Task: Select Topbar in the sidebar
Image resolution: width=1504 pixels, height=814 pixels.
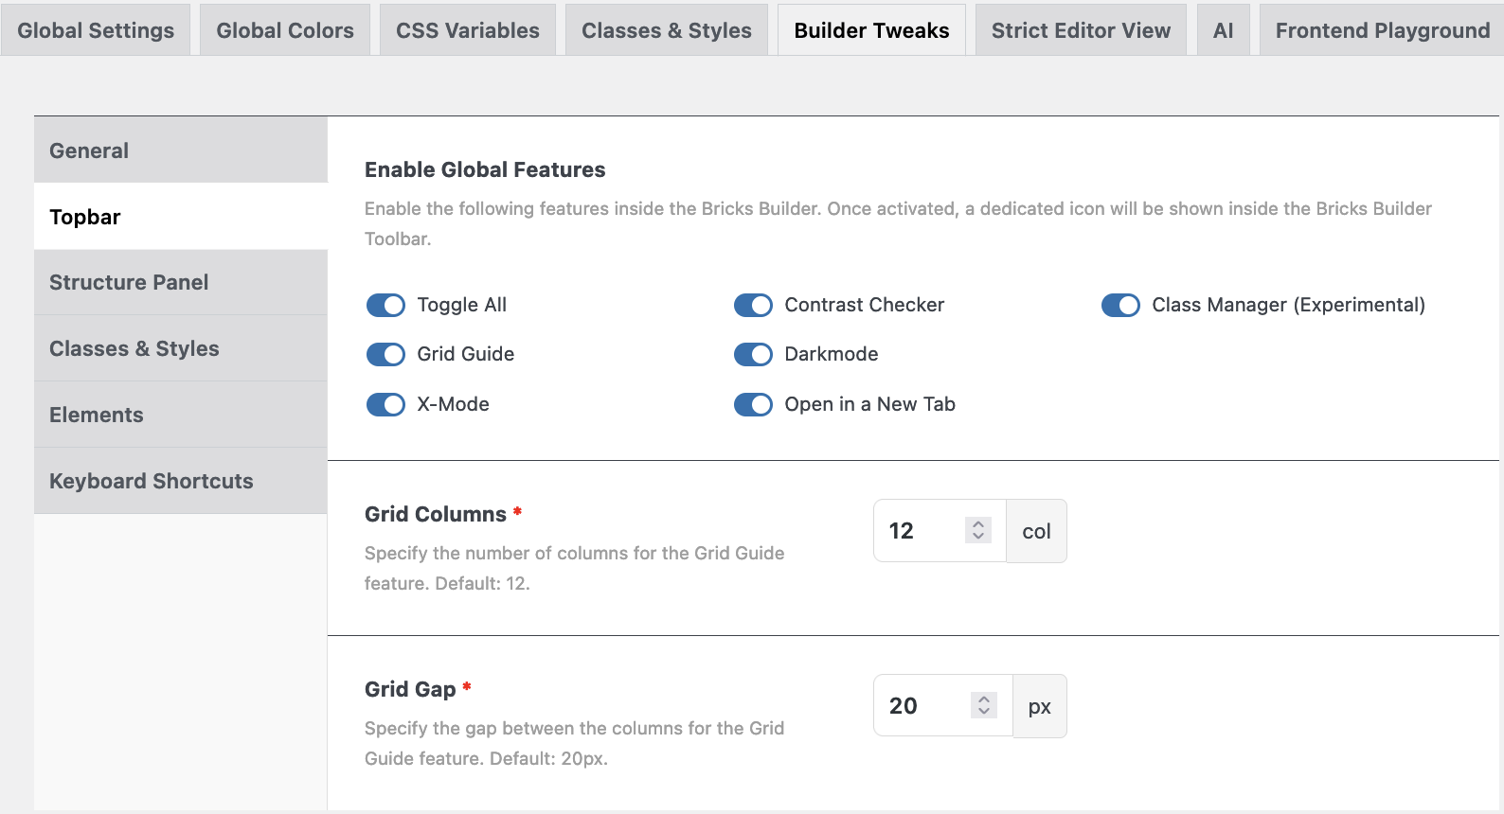Action: [x=181, y=217]
